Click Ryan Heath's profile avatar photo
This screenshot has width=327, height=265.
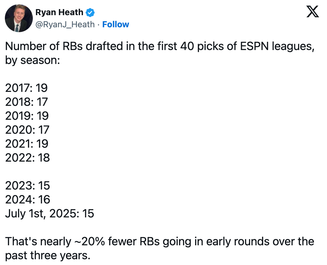(19, 18)
